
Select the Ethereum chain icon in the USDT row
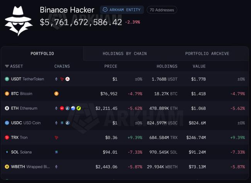pyautogui.click(x=56, y=79)
